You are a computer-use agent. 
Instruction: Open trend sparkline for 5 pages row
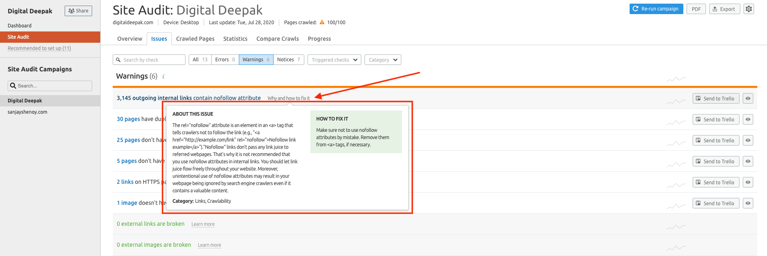676,164
